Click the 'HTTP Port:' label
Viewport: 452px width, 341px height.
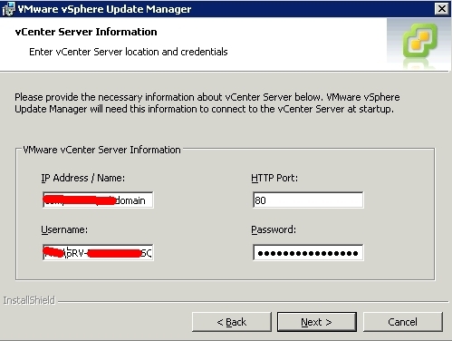[274, 178]
